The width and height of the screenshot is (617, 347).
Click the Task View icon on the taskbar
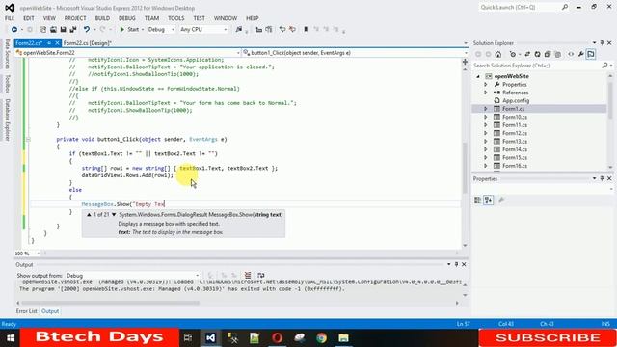pos(188,337)
